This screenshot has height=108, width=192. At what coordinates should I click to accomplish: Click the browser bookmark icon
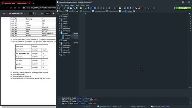[19, 7]
